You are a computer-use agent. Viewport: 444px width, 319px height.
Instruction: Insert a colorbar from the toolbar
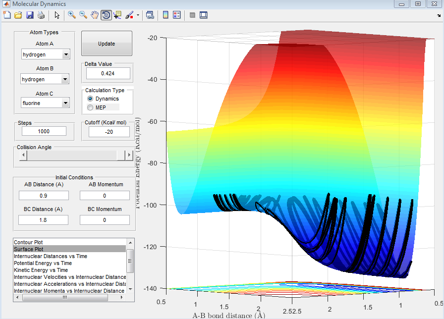[166, 15]
